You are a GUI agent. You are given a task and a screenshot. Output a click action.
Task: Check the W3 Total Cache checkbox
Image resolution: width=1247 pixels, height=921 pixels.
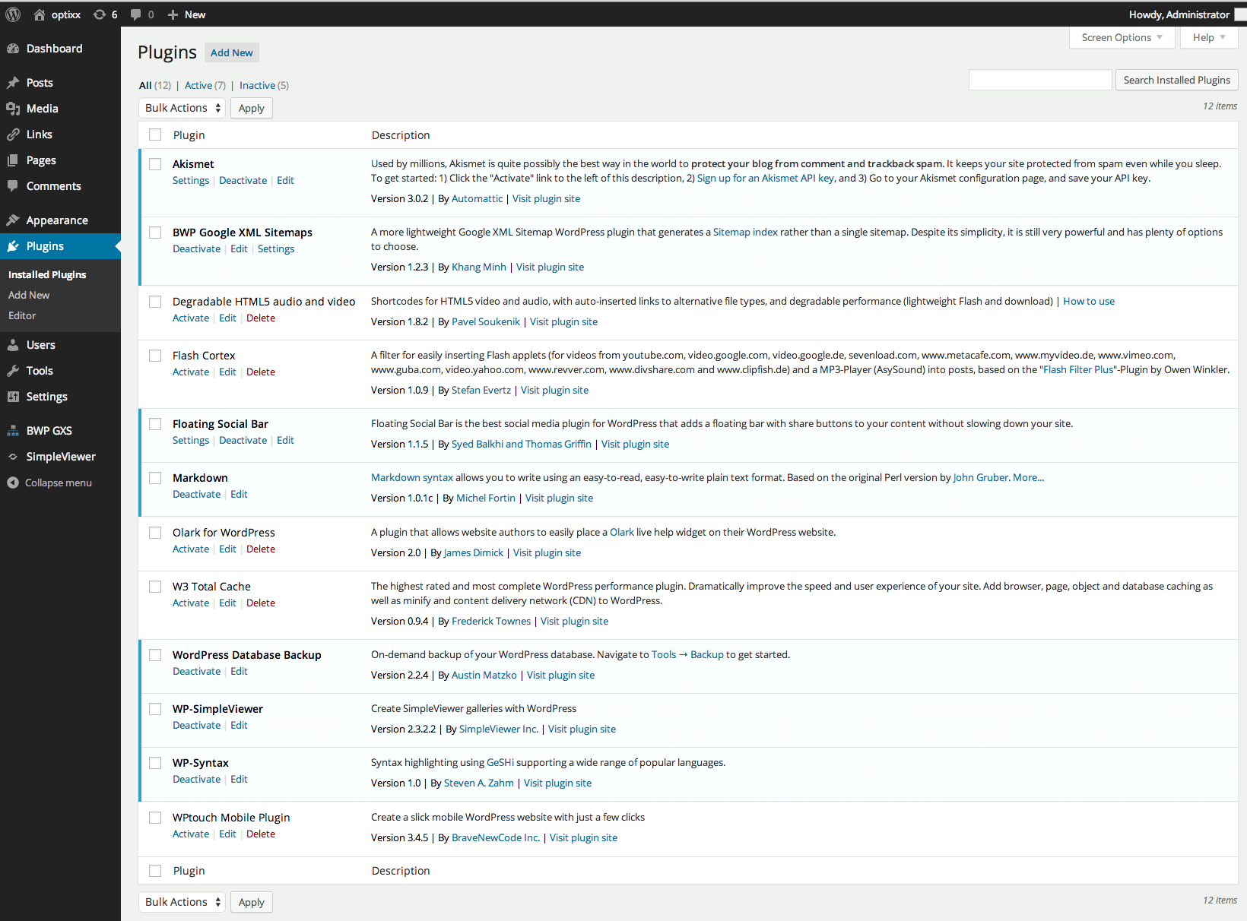(x=155, y=587)
